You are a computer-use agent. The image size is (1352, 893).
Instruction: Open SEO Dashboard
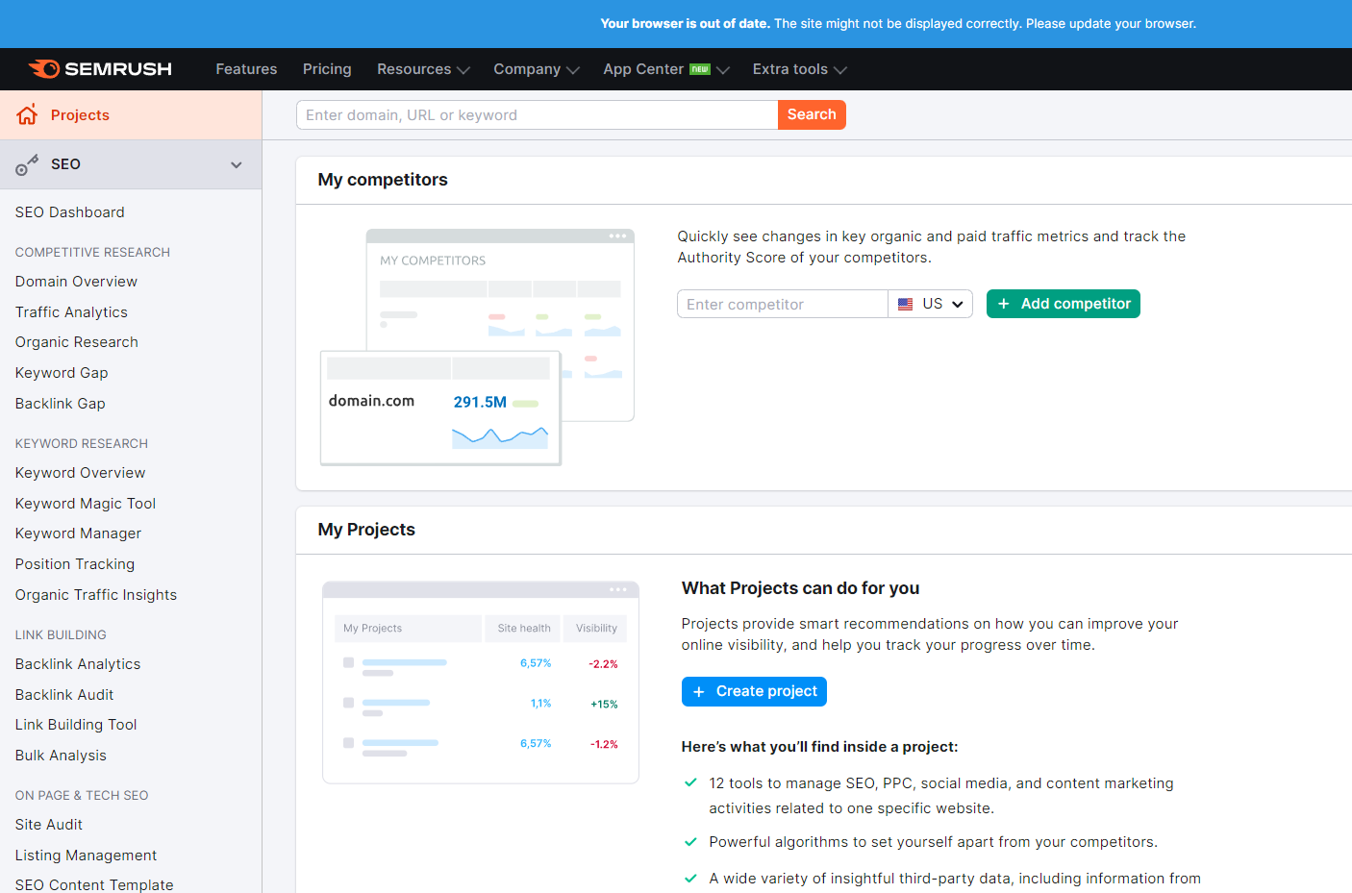[70, 212]
